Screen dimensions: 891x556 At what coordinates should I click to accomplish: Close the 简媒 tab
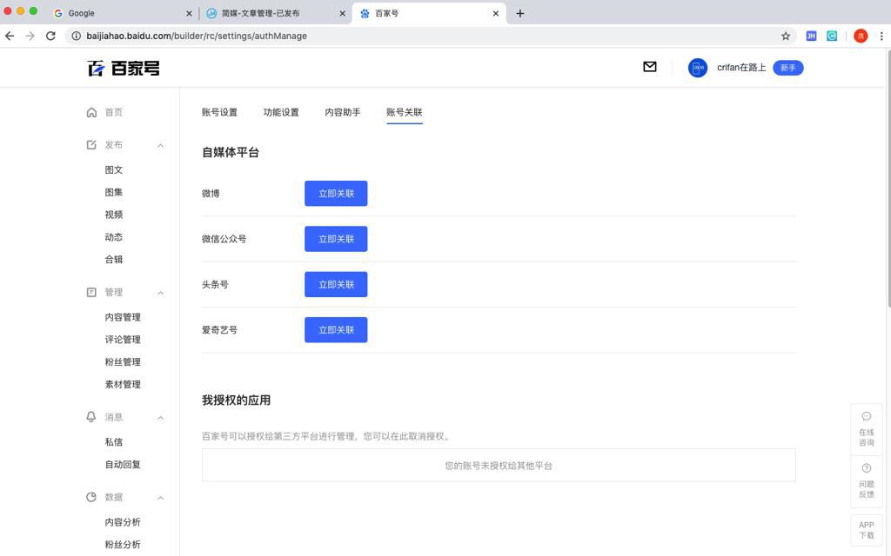(x=342, y=13)
